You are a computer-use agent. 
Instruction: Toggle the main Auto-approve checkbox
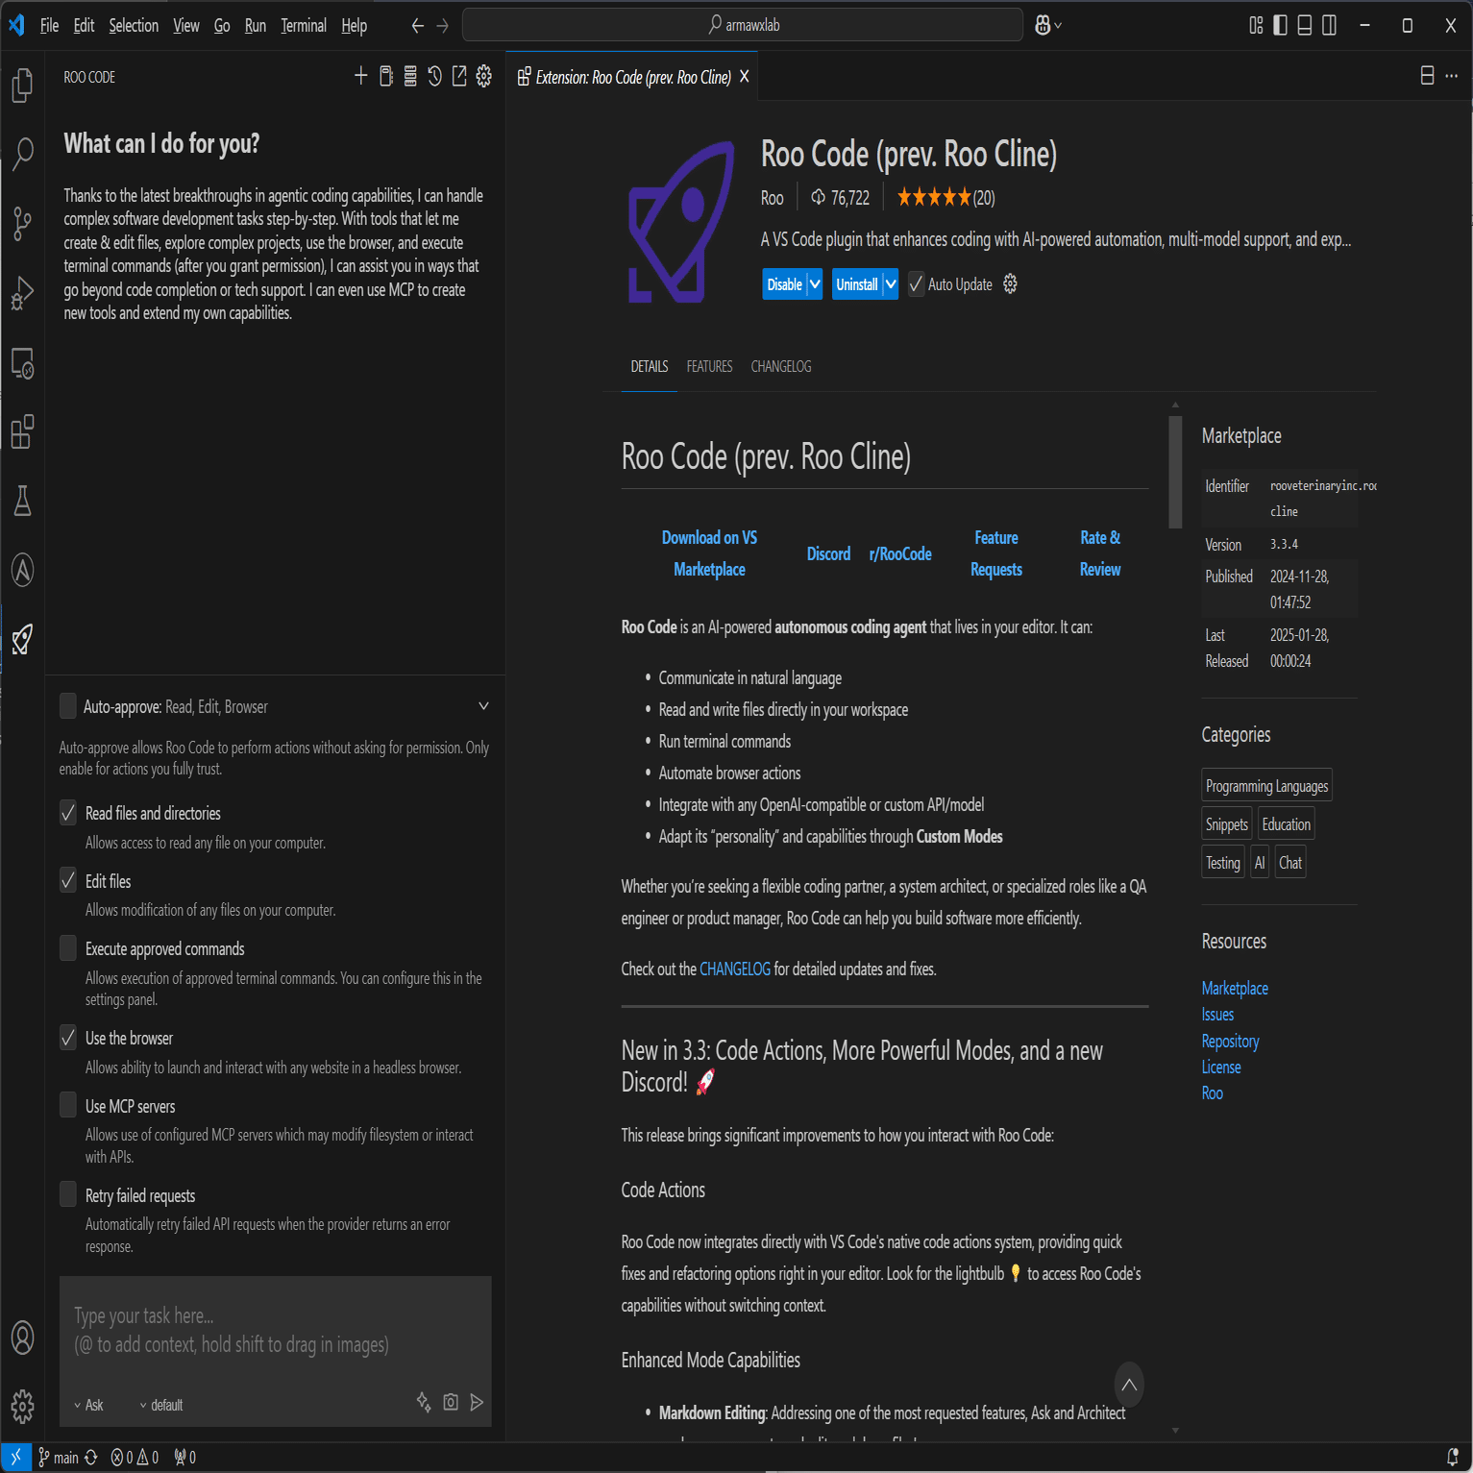click(68, 706)
